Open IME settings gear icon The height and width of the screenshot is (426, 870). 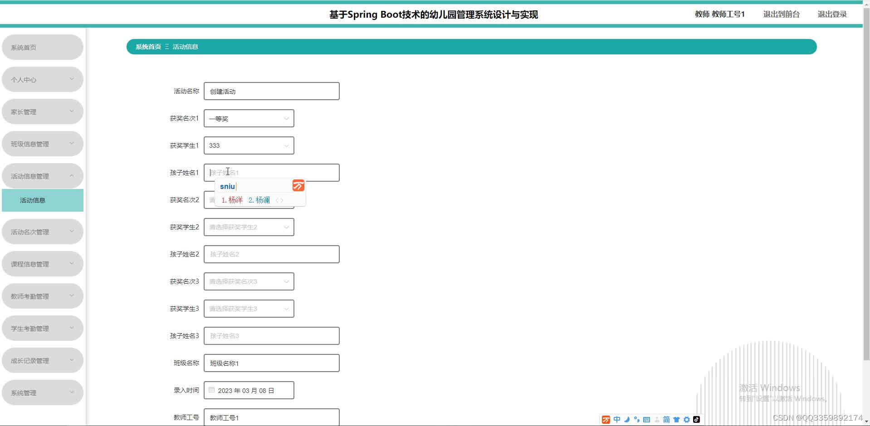tap(686, 420)
